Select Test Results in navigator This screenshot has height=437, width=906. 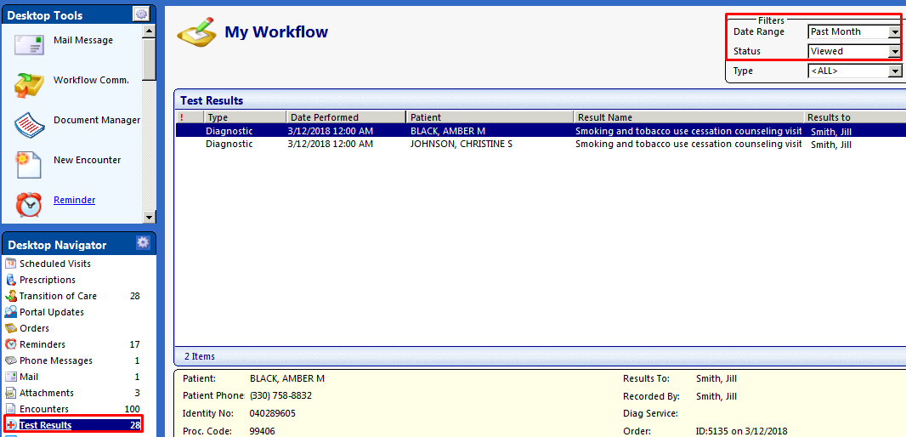pos(46,425)
